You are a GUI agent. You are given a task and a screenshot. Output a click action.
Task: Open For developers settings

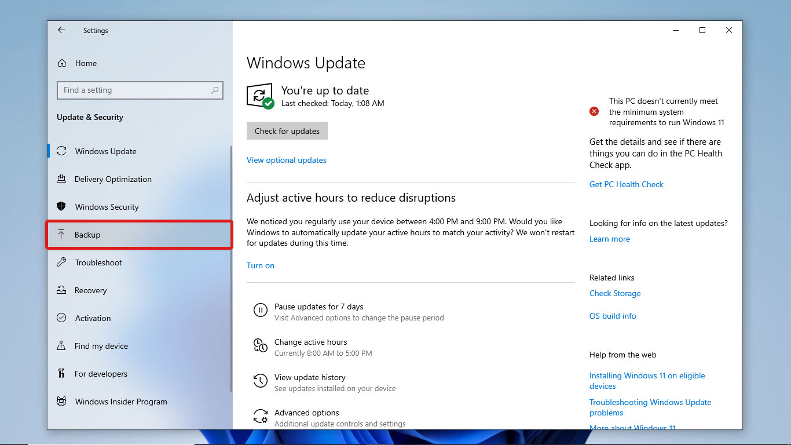coord(101,374)
